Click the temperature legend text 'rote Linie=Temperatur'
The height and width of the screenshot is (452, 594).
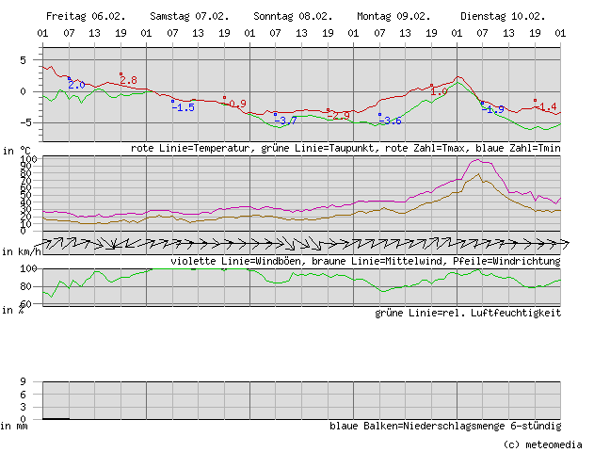pos(190,148)
